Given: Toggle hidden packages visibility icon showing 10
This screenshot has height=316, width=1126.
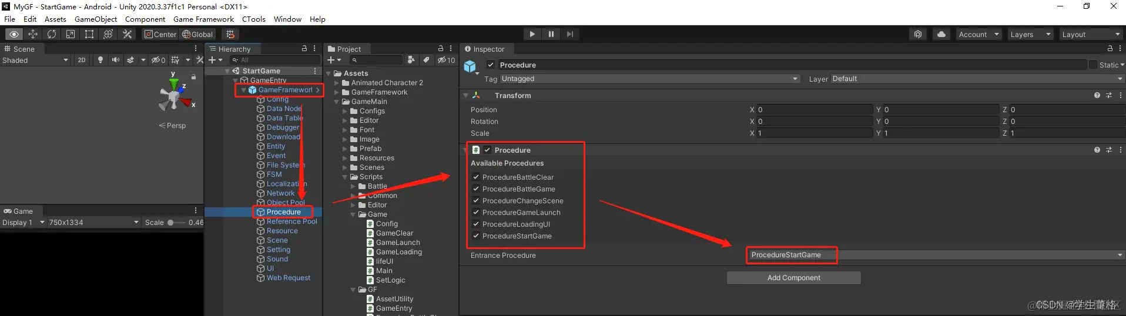Looking at the screenshot, I should [446, 60].
